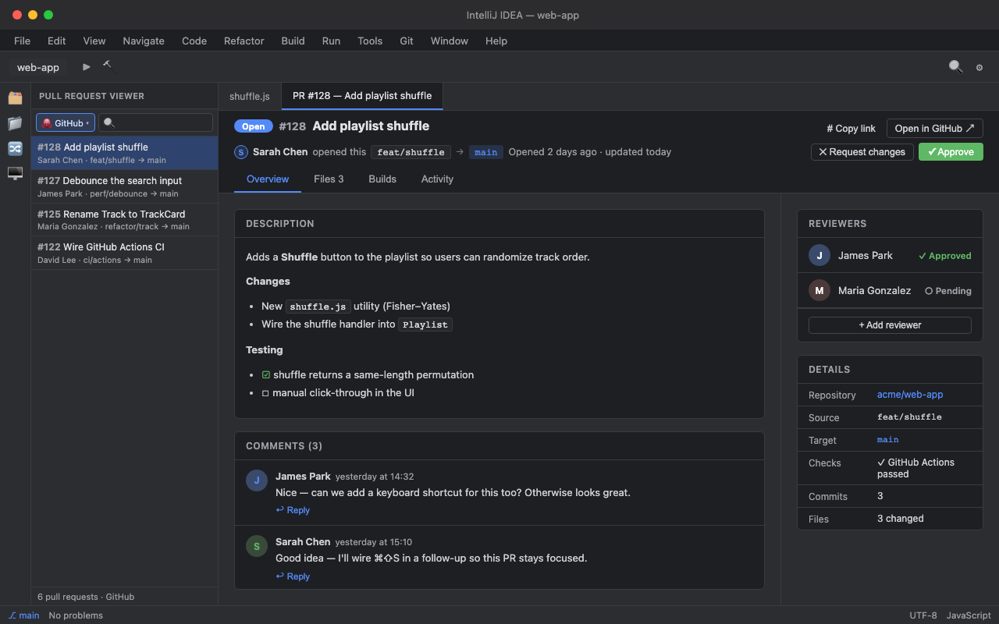
Task: Click the main target branch link in Details
Action: click(x=887, y=440)
